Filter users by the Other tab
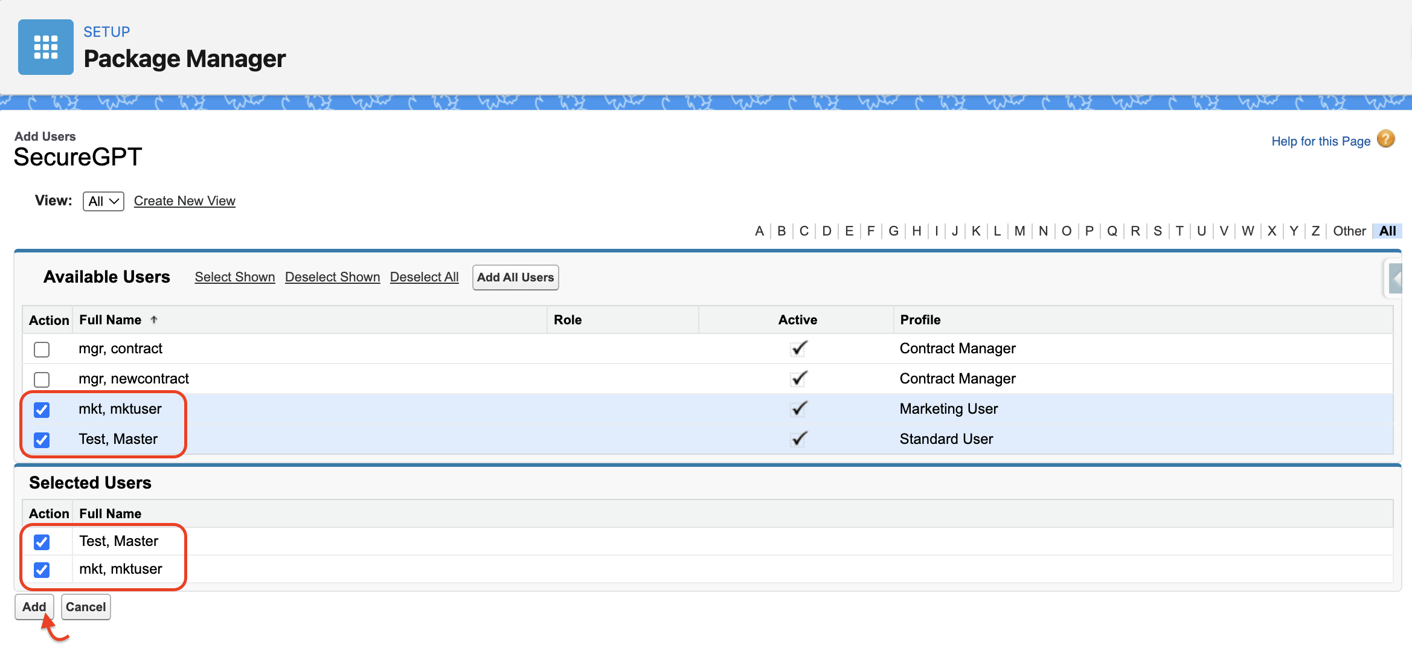Screen dimensions: 1412x645 pyautogui.click(x=1349, y=231)
